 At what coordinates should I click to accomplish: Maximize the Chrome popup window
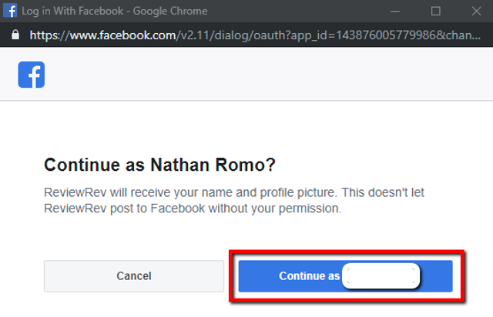coord(435,12)
